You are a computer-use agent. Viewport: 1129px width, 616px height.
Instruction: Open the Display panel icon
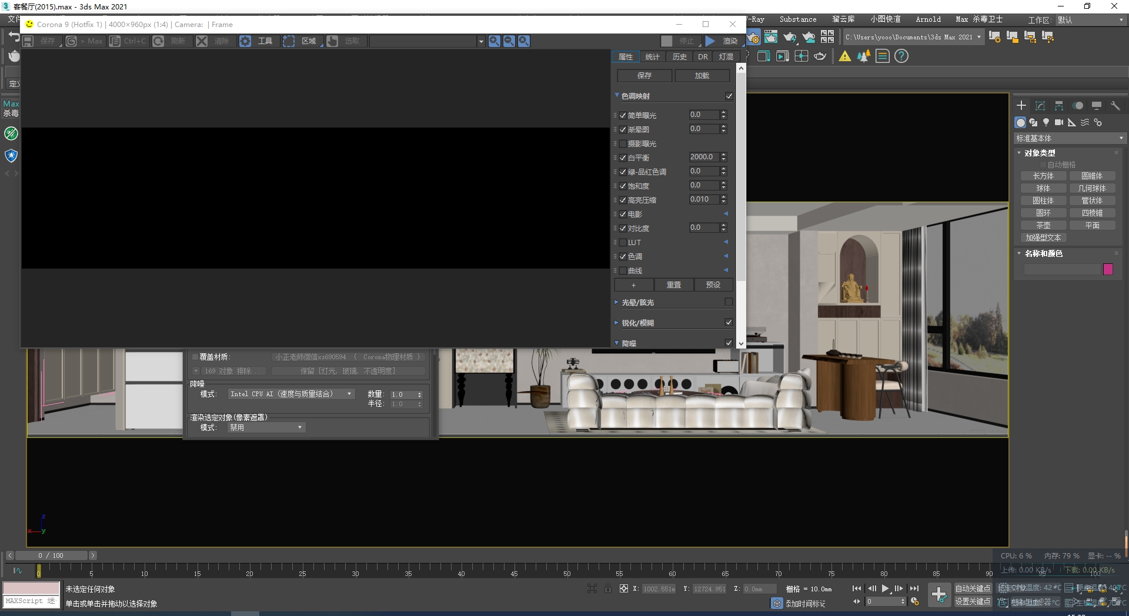[x=1097, y=106]
